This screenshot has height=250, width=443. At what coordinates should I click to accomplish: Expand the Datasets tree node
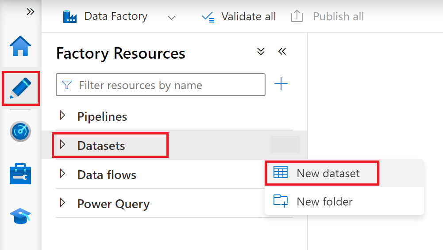point(62,145)
